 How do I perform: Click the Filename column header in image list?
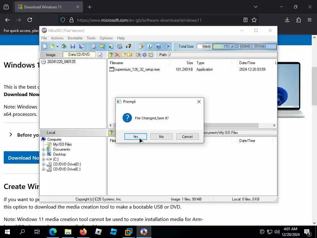click(139, 63)
